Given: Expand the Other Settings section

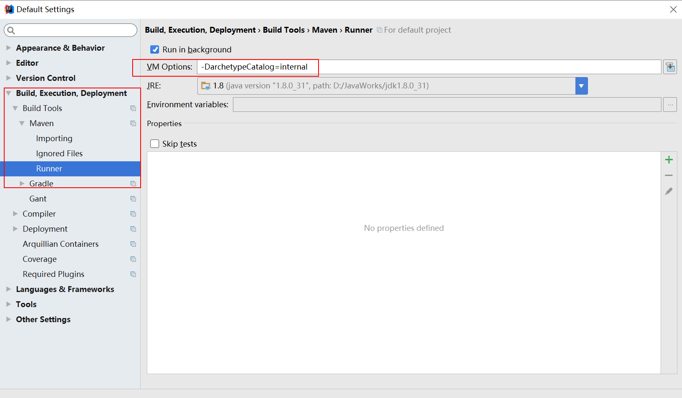Looking at the screenshot, I should tap(8, 319).
